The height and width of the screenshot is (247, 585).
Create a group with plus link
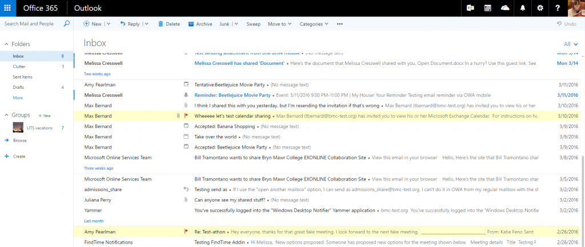click(x=15, y=157)
